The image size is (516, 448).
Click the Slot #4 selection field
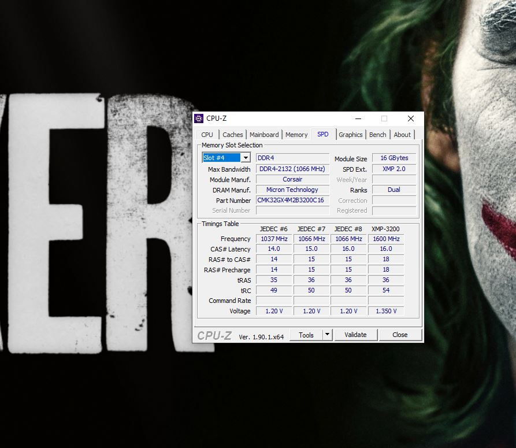tap(222, 158)
